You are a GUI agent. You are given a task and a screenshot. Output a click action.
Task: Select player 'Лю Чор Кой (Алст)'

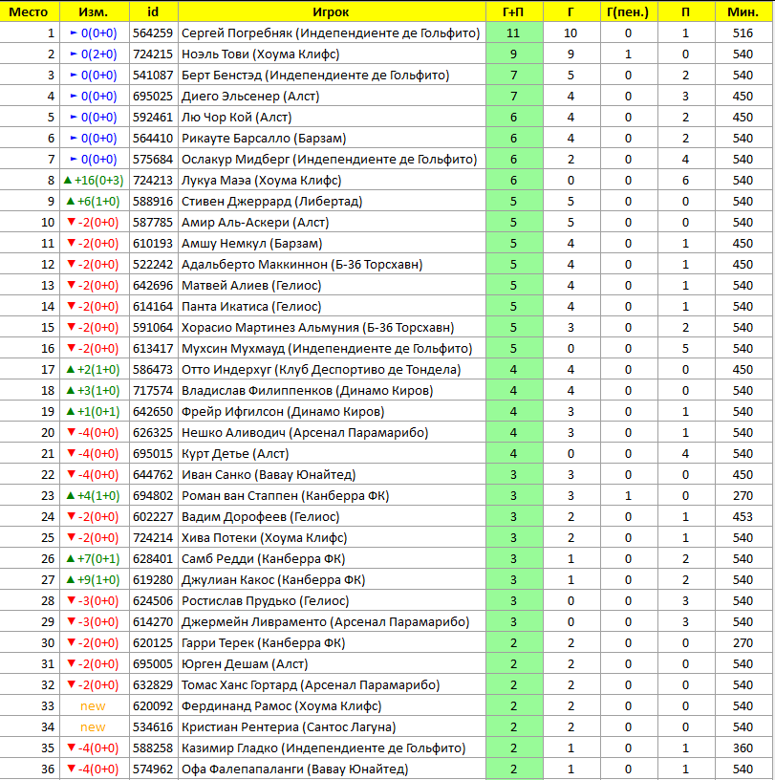click(x=237, y=117)
